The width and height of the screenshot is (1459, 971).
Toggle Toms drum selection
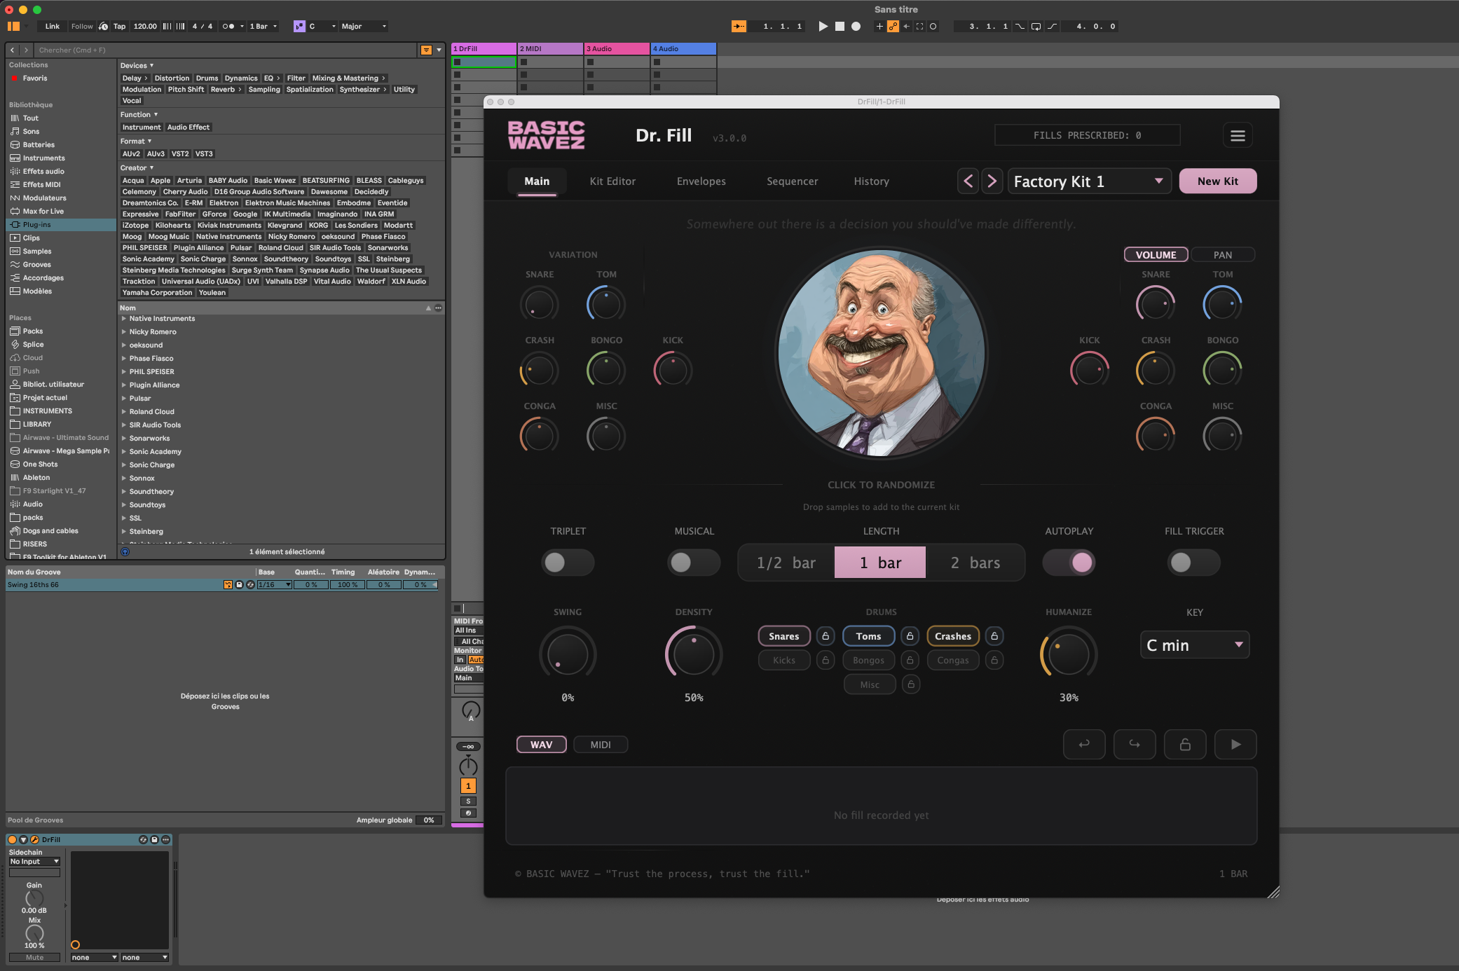(869, 636)
